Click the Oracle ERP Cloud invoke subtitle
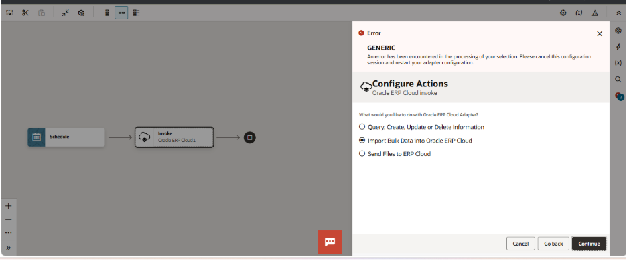The height and width of the screenshot is (261, 627). coord(405,93)
